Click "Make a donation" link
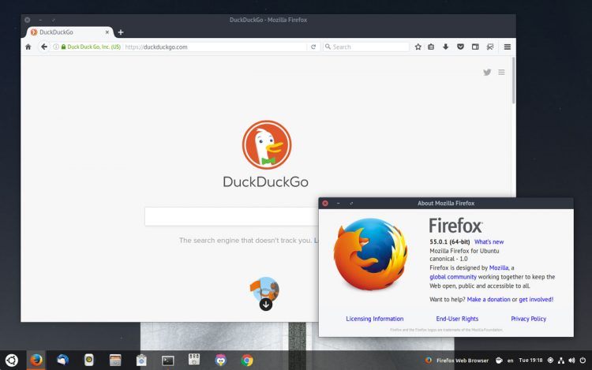592x370 pixels. tap(489, 300)
